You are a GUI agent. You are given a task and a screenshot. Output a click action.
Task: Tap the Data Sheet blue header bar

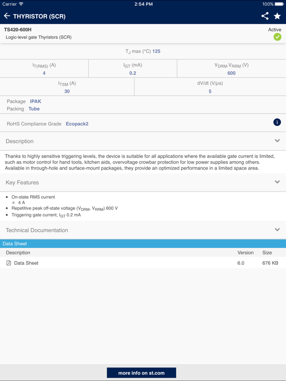[x=143, y=244]
